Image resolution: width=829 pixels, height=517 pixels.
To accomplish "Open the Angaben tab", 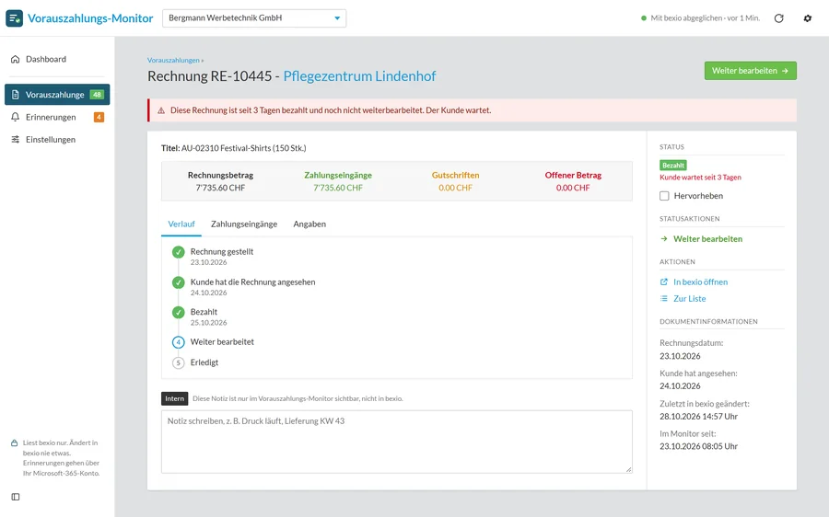I will pos(309,224).
